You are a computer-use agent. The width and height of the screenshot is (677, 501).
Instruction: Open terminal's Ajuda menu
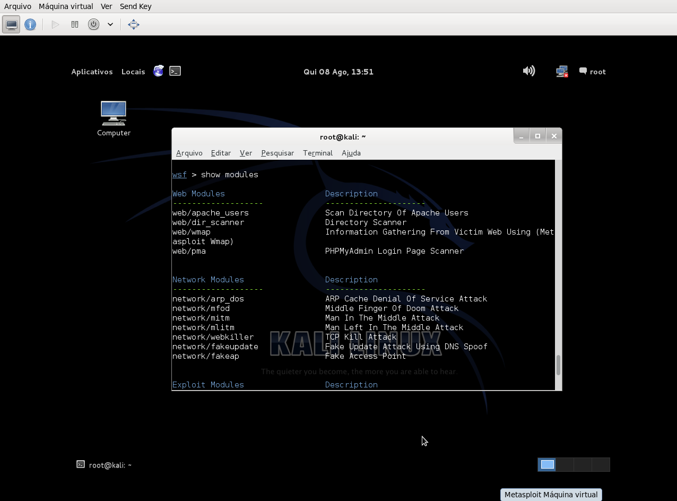pos(351,153)
